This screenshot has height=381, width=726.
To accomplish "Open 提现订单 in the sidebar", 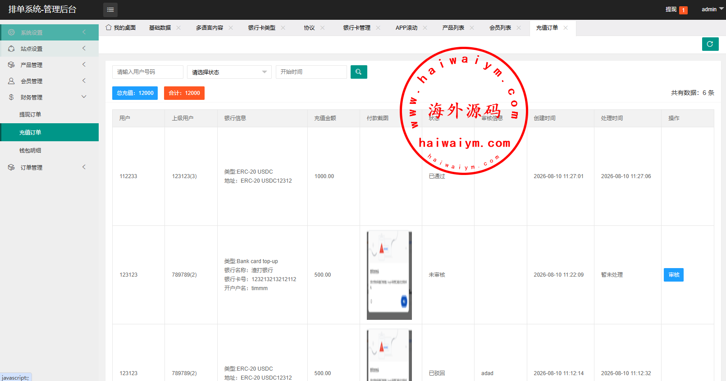I will click(x=50, y=114).
